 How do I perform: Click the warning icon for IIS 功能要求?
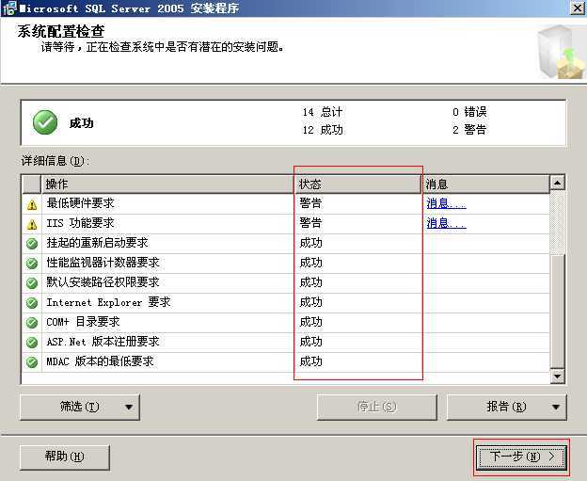pyautogui.click(x=32, y=224)
